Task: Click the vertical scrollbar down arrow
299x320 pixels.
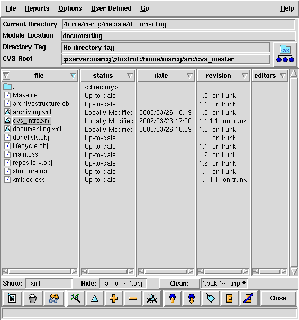Action: click(x=294, y=271)
